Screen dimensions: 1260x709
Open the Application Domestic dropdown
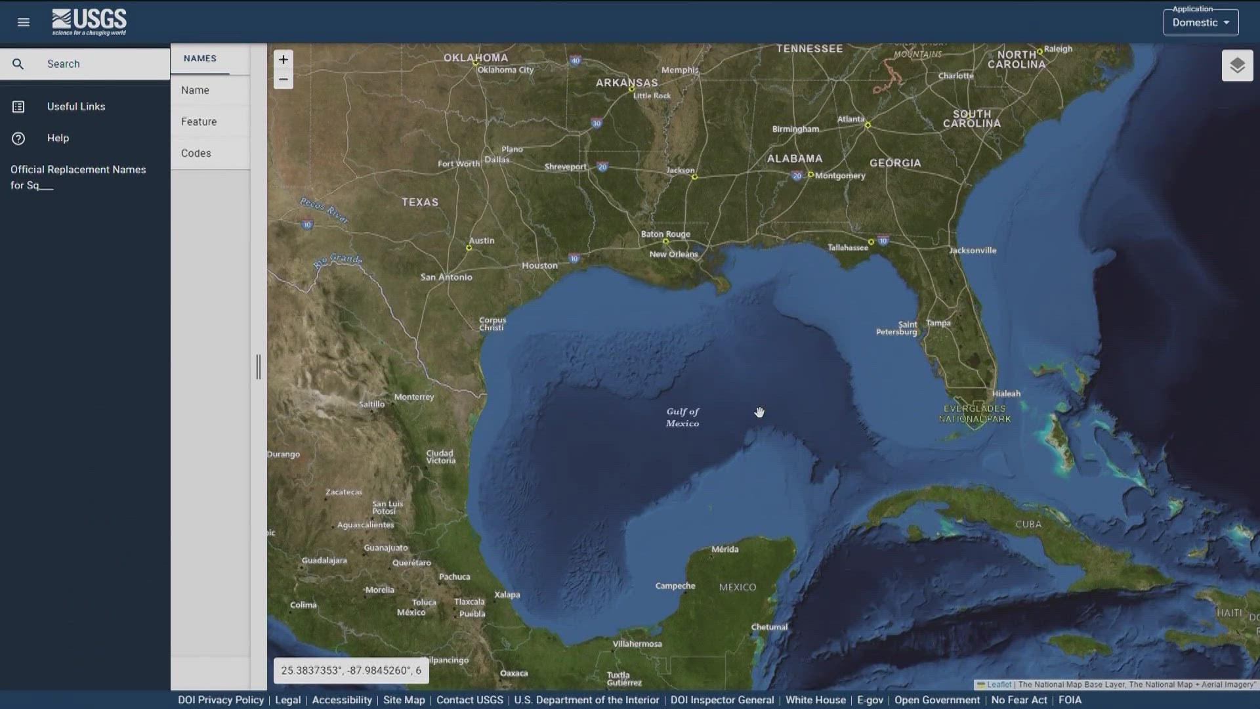coord(1200,22)
